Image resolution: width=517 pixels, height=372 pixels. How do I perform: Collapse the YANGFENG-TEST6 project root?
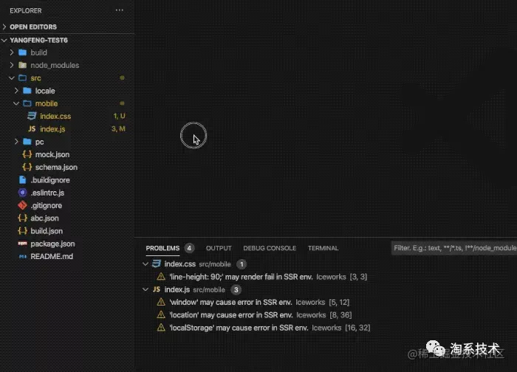[x=4, y=40]
